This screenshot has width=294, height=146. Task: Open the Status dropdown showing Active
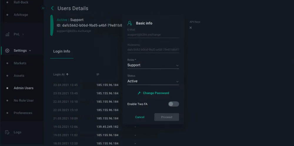pyautogui.click(x=153, y=81)
